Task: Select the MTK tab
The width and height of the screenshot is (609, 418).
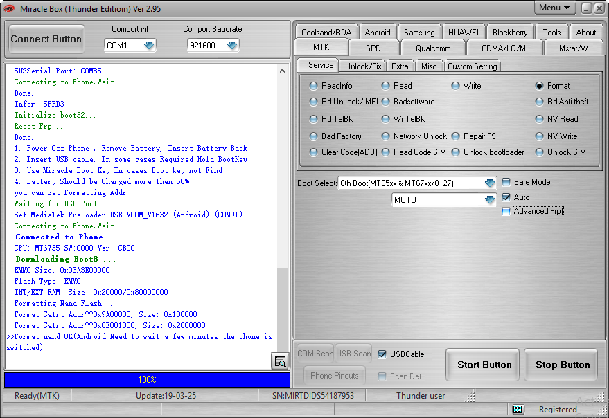Action: coord(321,47)
